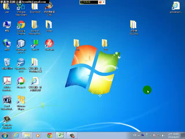Launch VMware View Client shortcut
The image size is (185, 139).
tap(21, 10)
